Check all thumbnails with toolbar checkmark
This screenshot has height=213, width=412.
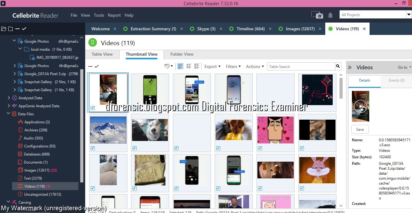coord(97,66)
